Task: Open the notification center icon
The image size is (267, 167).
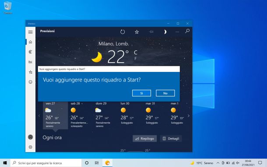Action: pos(260,163)
